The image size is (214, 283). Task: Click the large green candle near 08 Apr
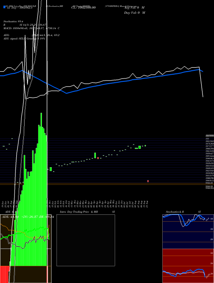click(x=95, y=155)
